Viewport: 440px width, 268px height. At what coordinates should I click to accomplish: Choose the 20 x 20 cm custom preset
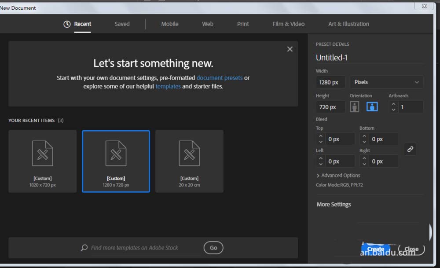(189, 161)
